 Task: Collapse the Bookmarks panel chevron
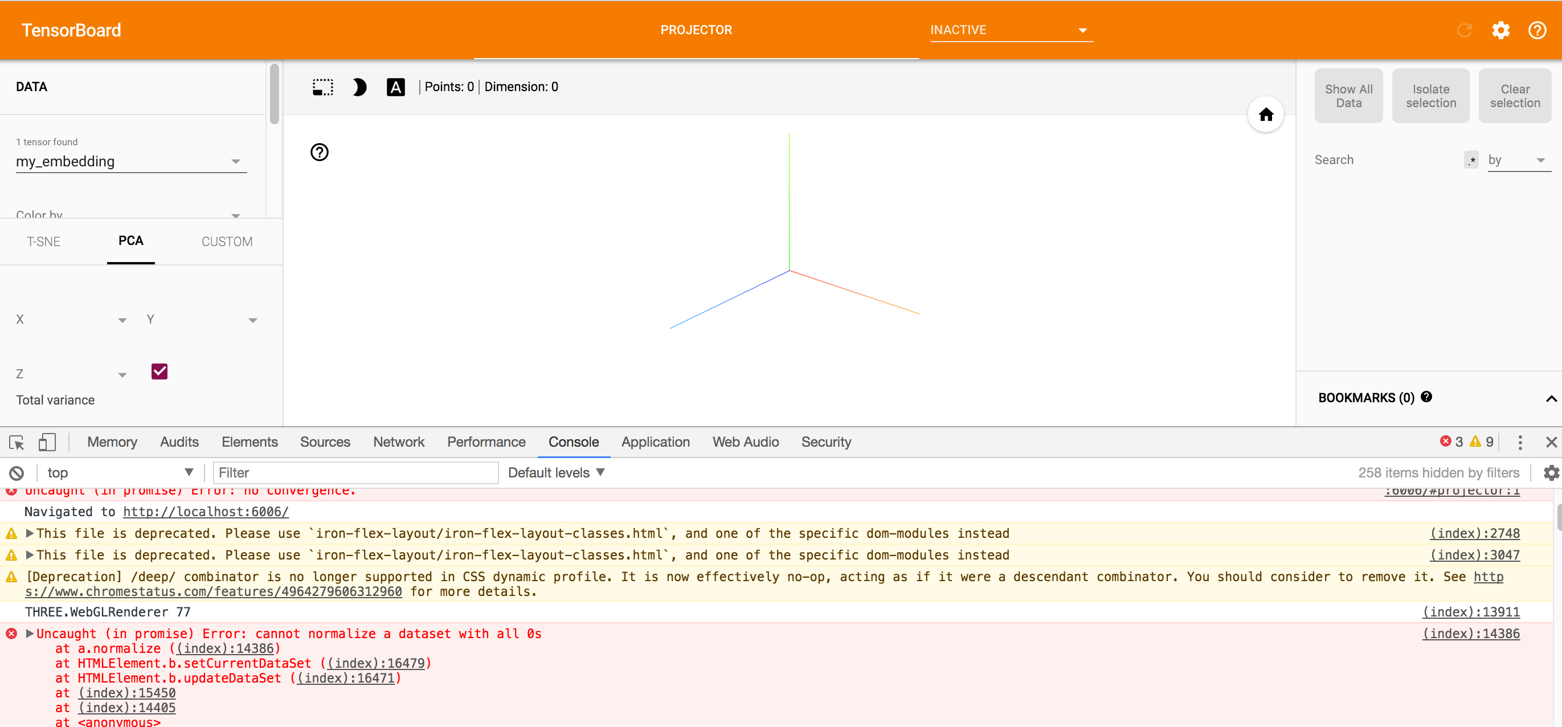[1551, 398]
